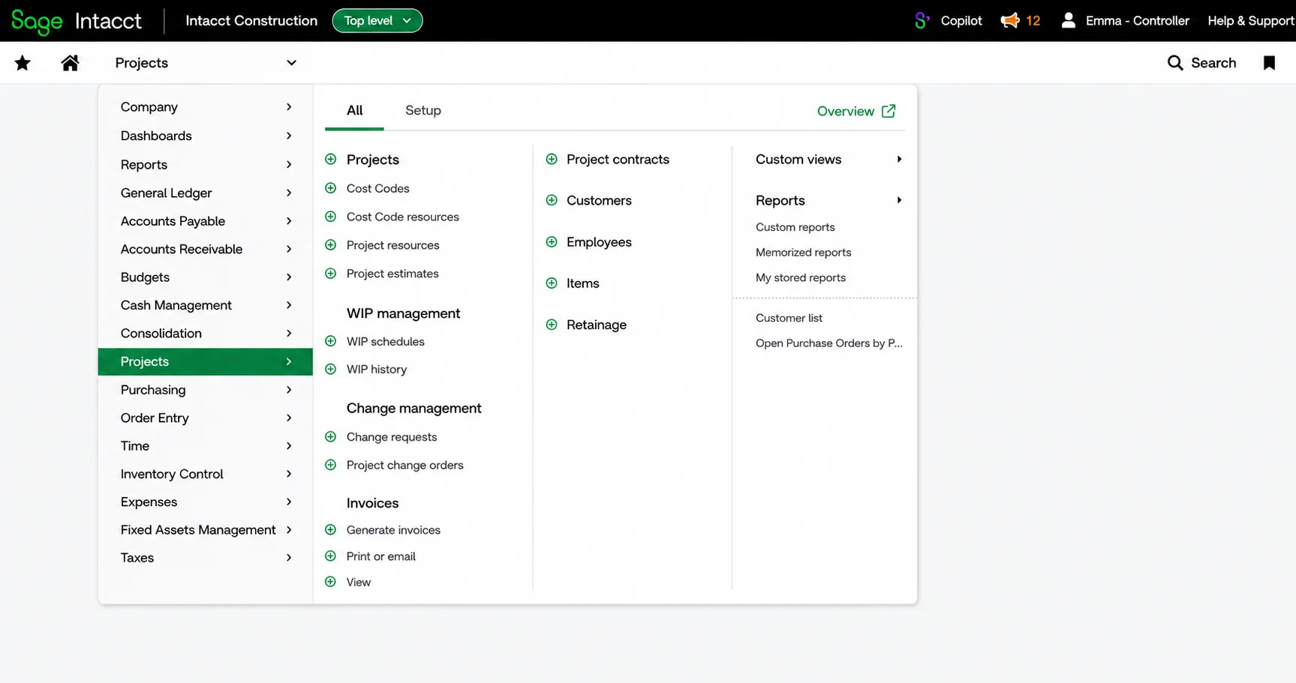Click the plus icon beside WIP schedules

click(x=330, y=341)
